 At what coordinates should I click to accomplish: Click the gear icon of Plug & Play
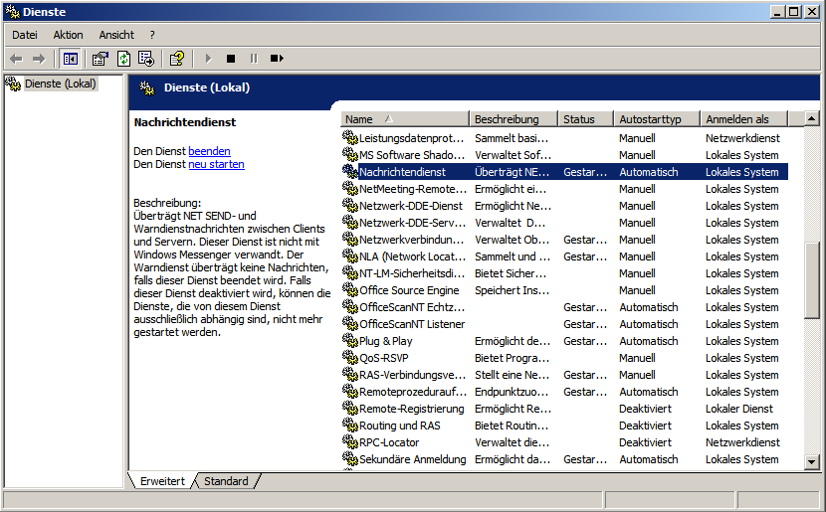(x=350, y=340)
